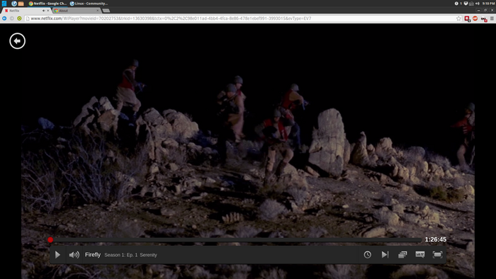496x279 pixels.
Task: Open the system volume indicator in the tray
Action: 478,4
